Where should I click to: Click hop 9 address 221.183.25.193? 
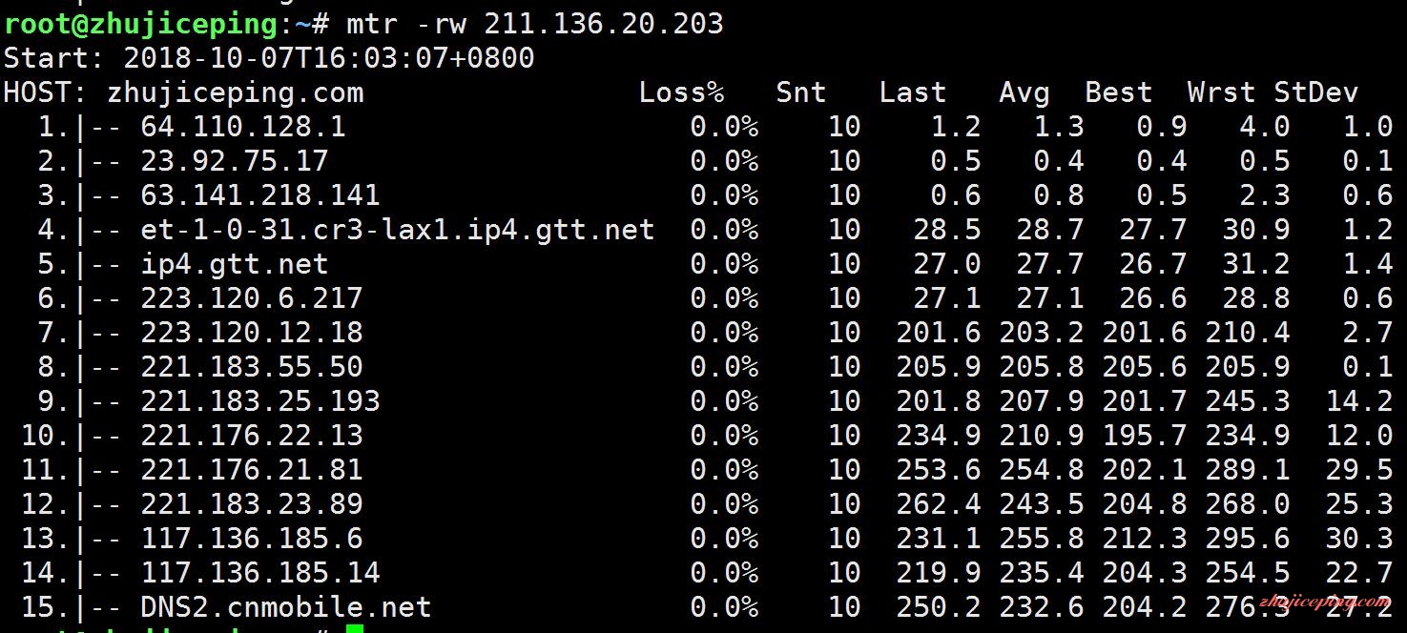[x=260, y=401]
